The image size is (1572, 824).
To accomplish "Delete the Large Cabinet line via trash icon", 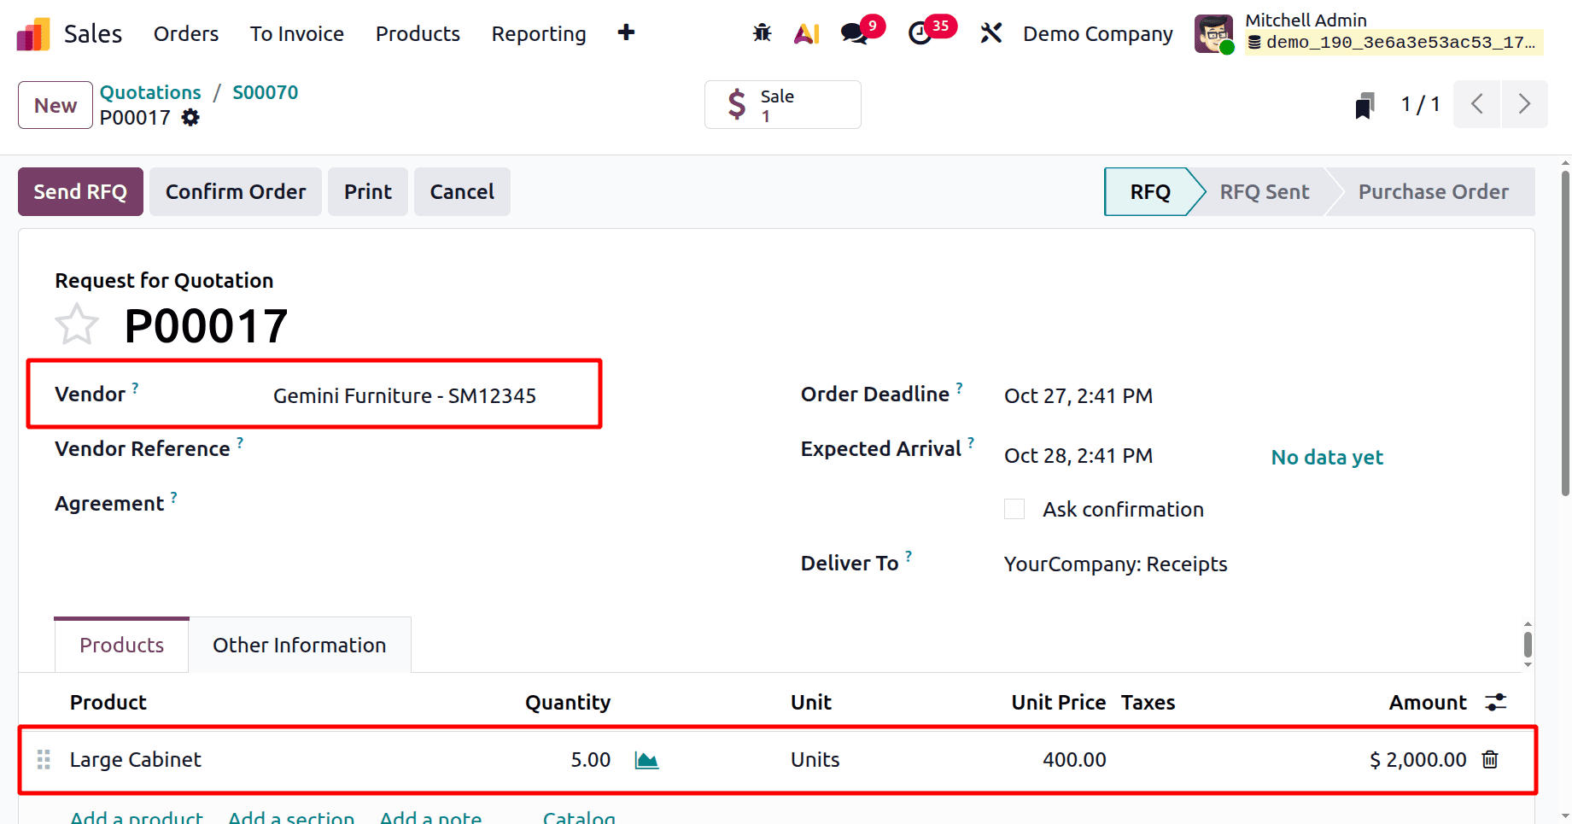I will click(1490, 759).
